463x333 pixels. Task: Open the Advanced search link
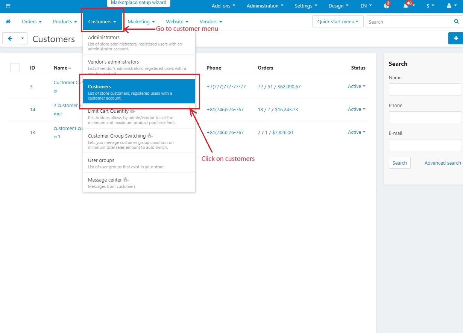click(443, 163)
